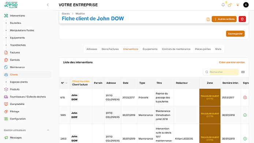Toggle the red unsigned status for intervention 676
The height and width of the screenshot is (143, 254).
point(245,97)
